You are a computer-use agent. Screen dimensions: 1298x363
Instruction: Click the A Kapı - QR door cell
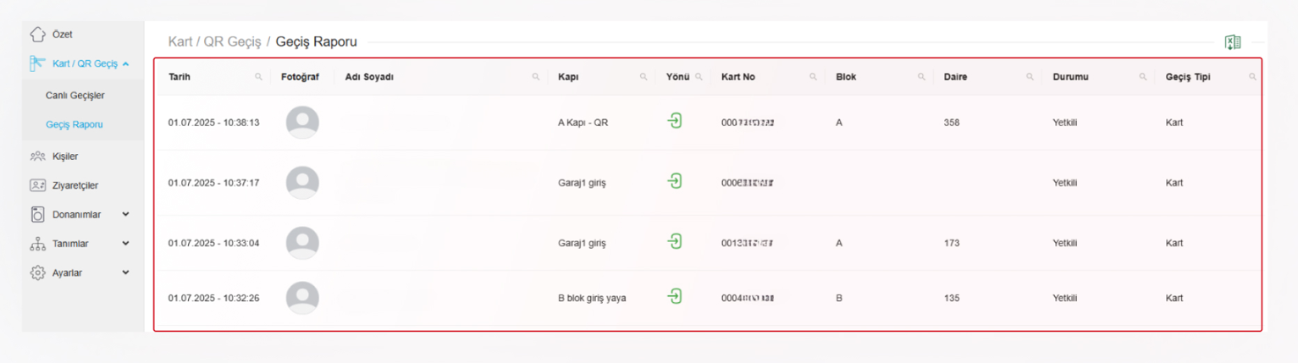click(583, 123)
